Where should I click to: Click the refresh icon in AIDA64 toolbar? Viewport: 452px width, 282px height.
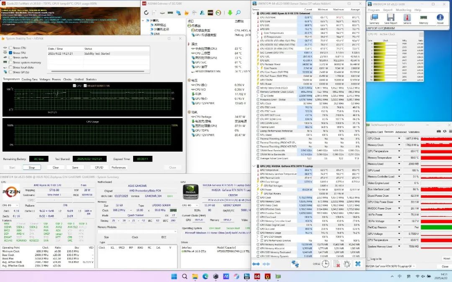point(146,13)
